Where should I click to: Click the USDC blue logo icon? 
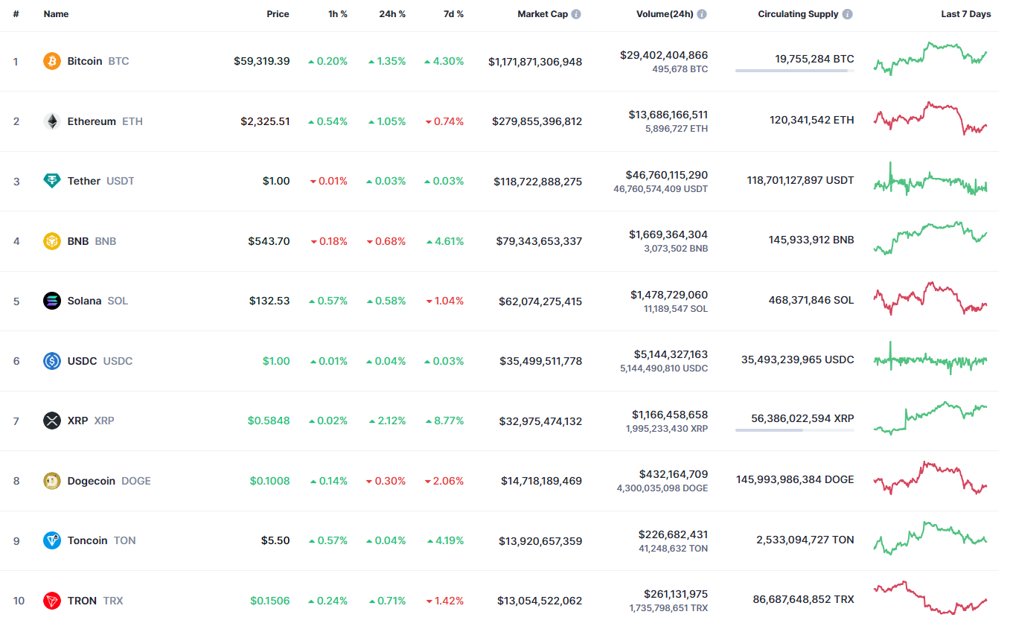coord(52,361)
